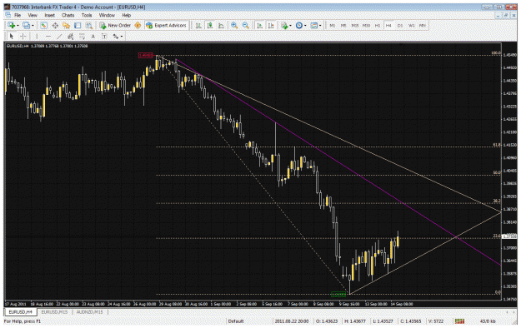Select the M15 timeframe
Screen dimensions: 521x328
click(x=354, y=25)
